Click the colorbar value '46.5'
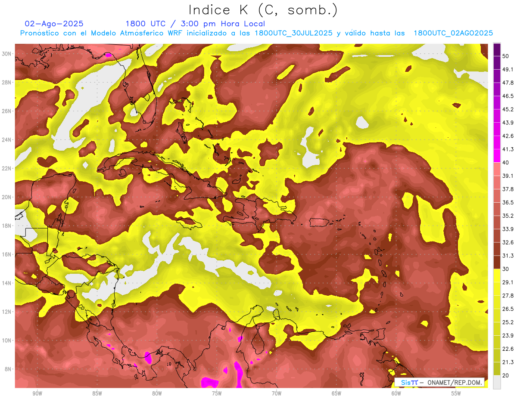Screen dimensions: 517x399 (x=508, y=96)
